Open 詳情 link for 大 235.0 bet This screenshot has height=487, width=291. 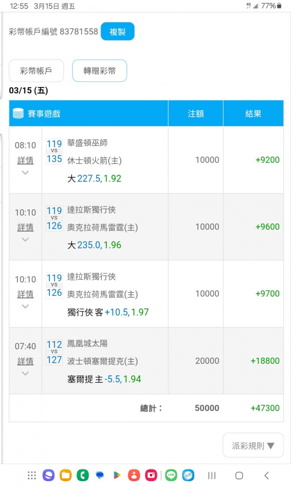click(25, 227)
